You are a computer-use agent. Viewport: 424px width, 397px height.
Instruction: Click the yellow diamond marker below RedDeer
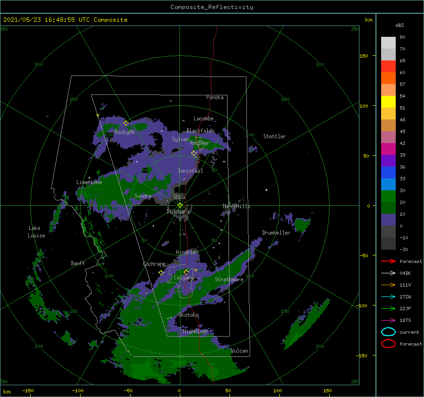[194, 153]
